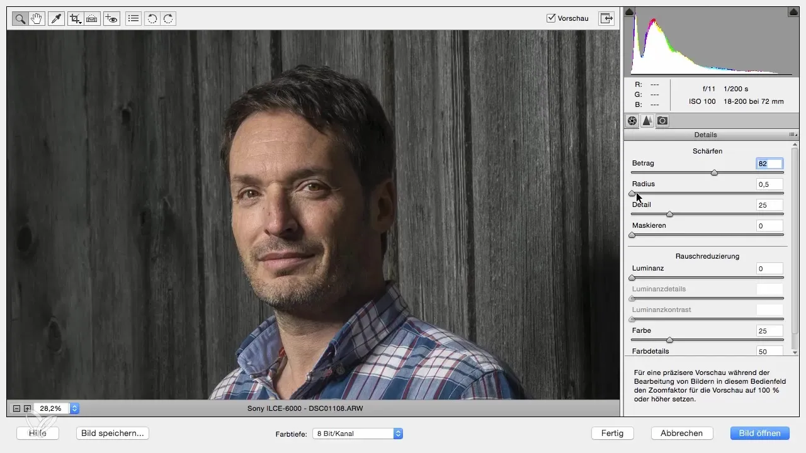
Task: Toggle full screen mode icon
Action: [x=606, y=18]
